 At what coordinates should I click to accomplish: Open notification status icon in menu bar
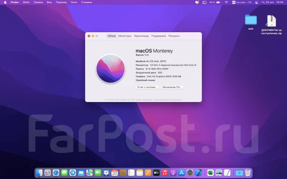coord(197,2)
